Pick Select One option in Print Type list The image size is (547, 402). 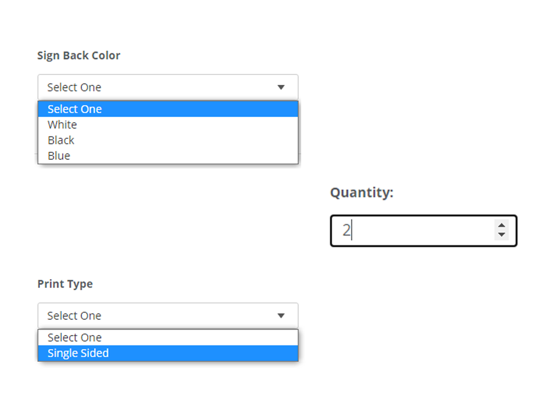[74, 337]
